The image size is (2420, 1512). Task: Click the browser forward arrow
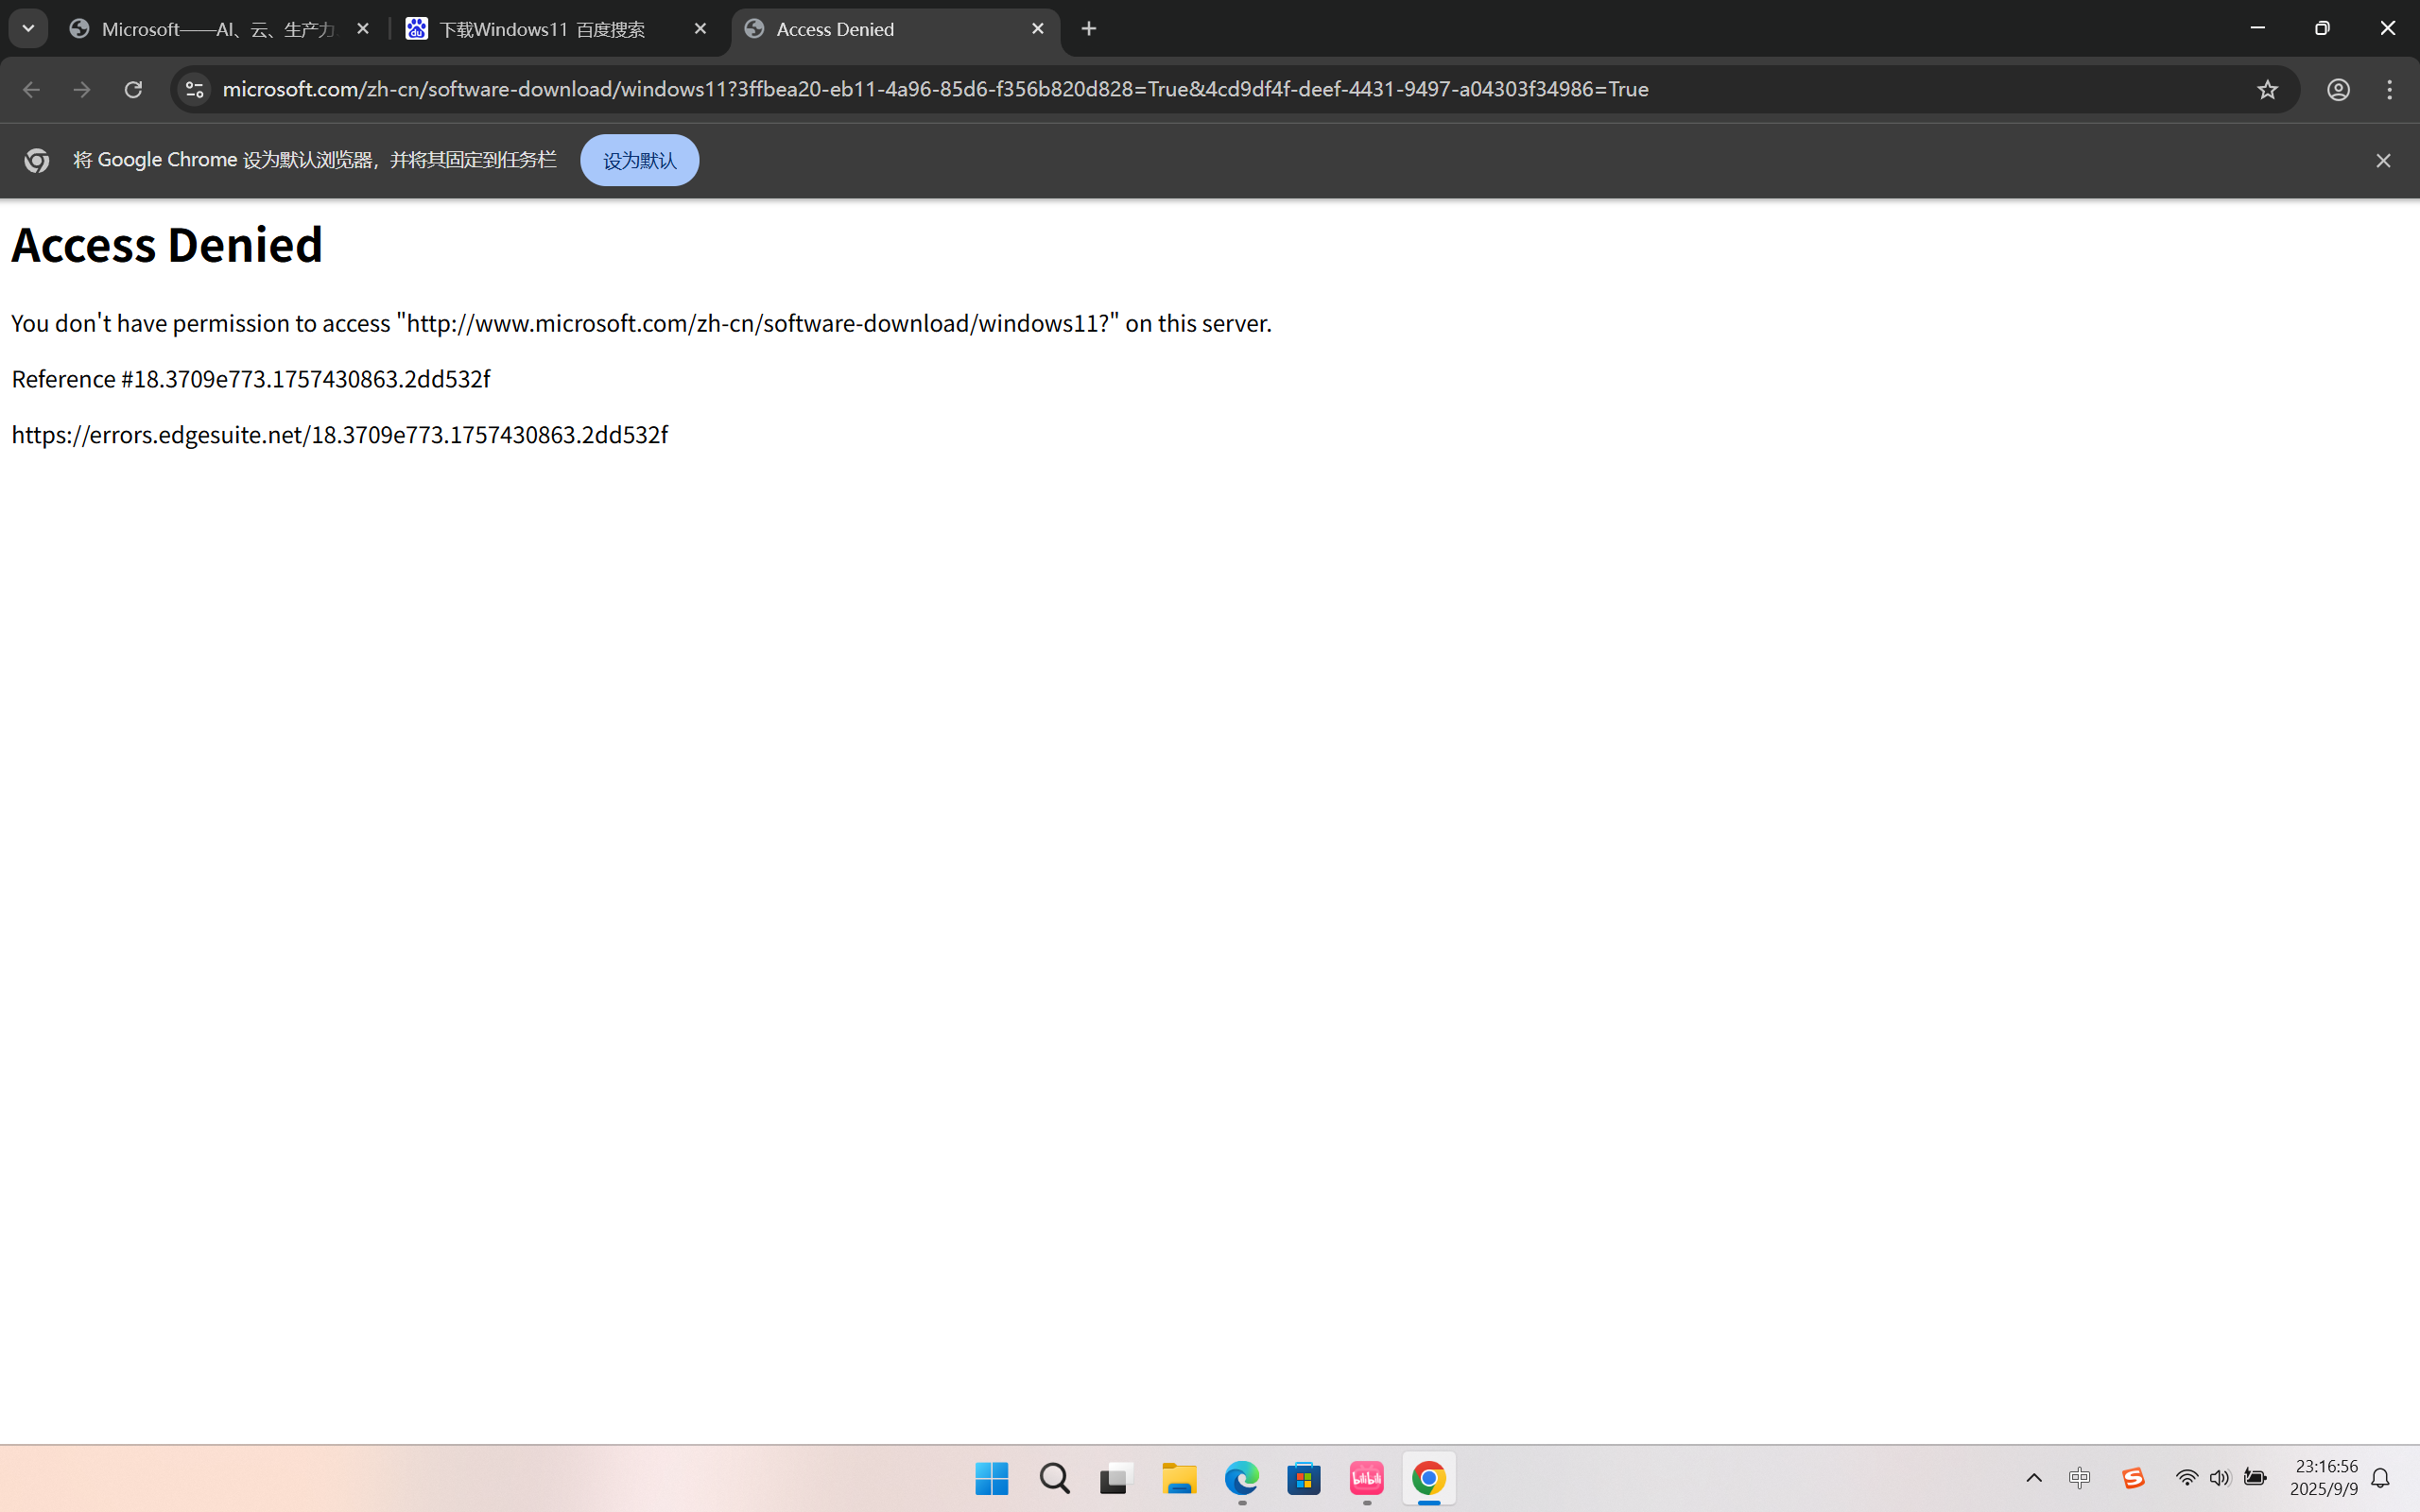pyautogui.click(x=82, y=89)
